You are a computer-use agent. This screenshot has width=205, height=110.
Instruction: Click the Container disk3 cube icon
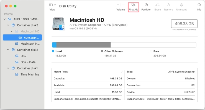pos(13,25)
